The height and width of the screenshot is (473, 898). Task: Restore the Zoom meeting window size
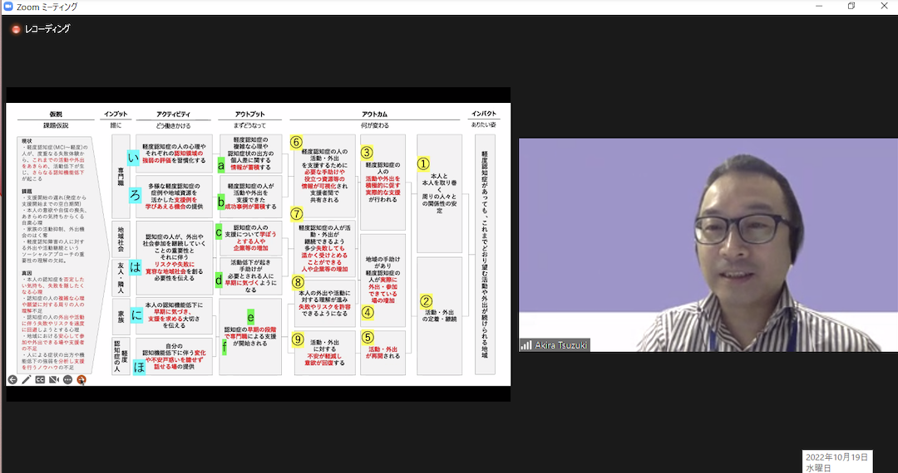pos(851,7)
